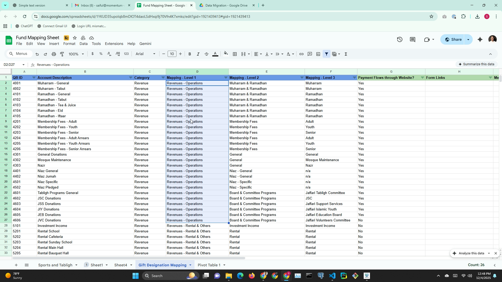Click the insert link icon

[x=301, y=54]
